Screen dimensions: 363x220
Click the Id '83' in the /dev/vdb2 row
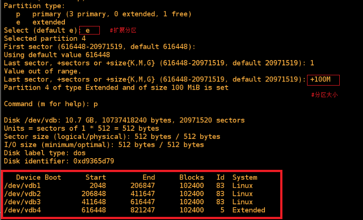coord(220,194)
